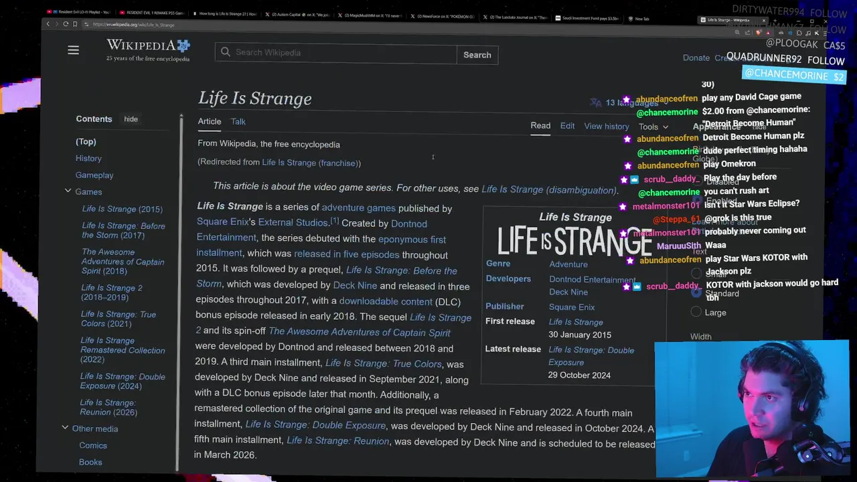Follow the Life Is Strange (franchise) redirect link

click(311, 163)
